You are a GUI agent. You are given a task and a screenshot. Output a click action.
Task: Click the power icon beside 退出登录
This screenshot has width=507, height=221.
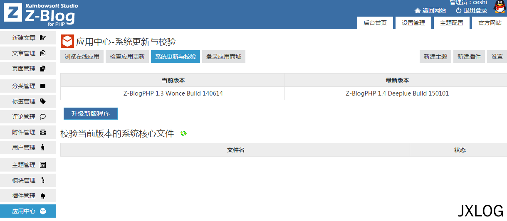[459, 10]
